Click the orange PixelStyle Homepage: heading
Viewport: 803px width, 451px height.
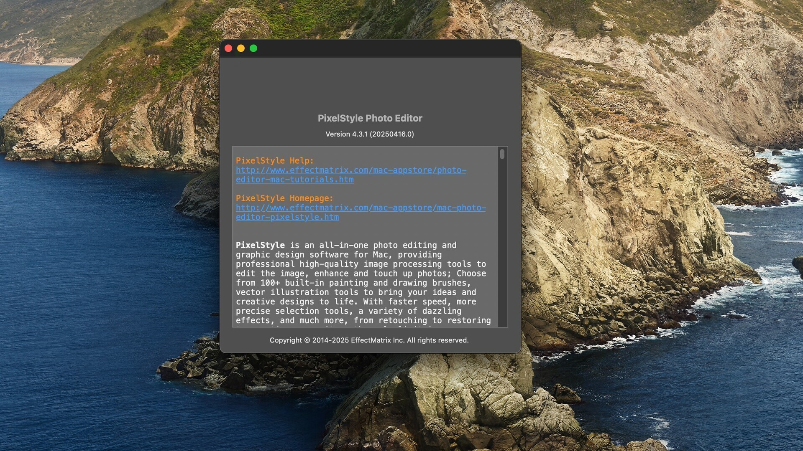click(x=285, y=198)
